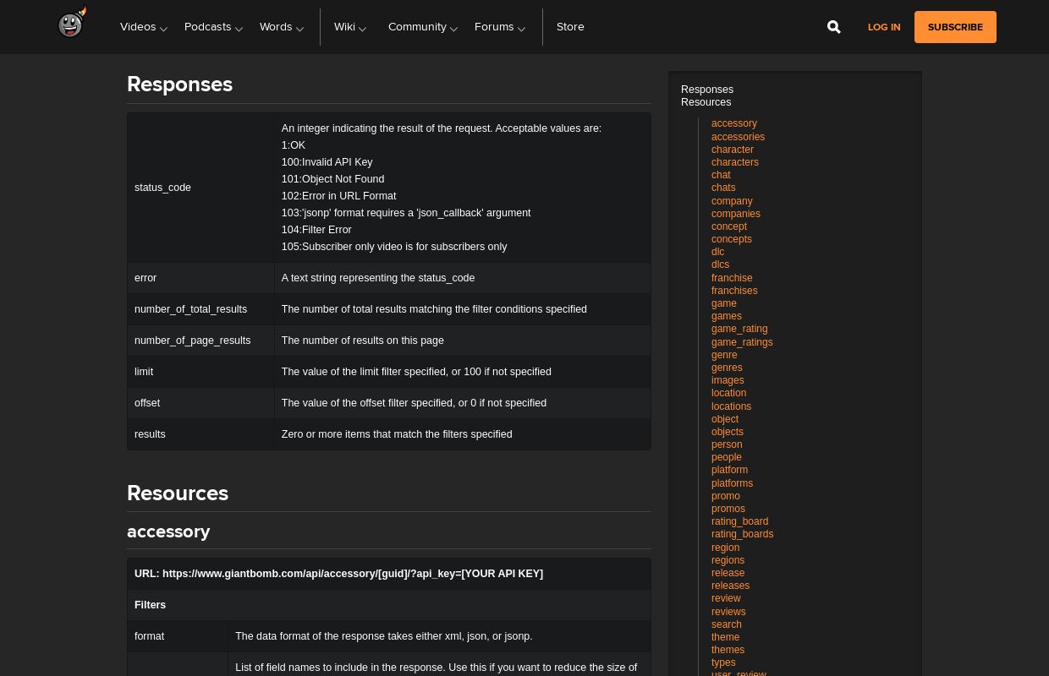Viewport: 1049px width, 676px height.
Task: Open the game_ratings resource link
Action: [x=742, y=342]
